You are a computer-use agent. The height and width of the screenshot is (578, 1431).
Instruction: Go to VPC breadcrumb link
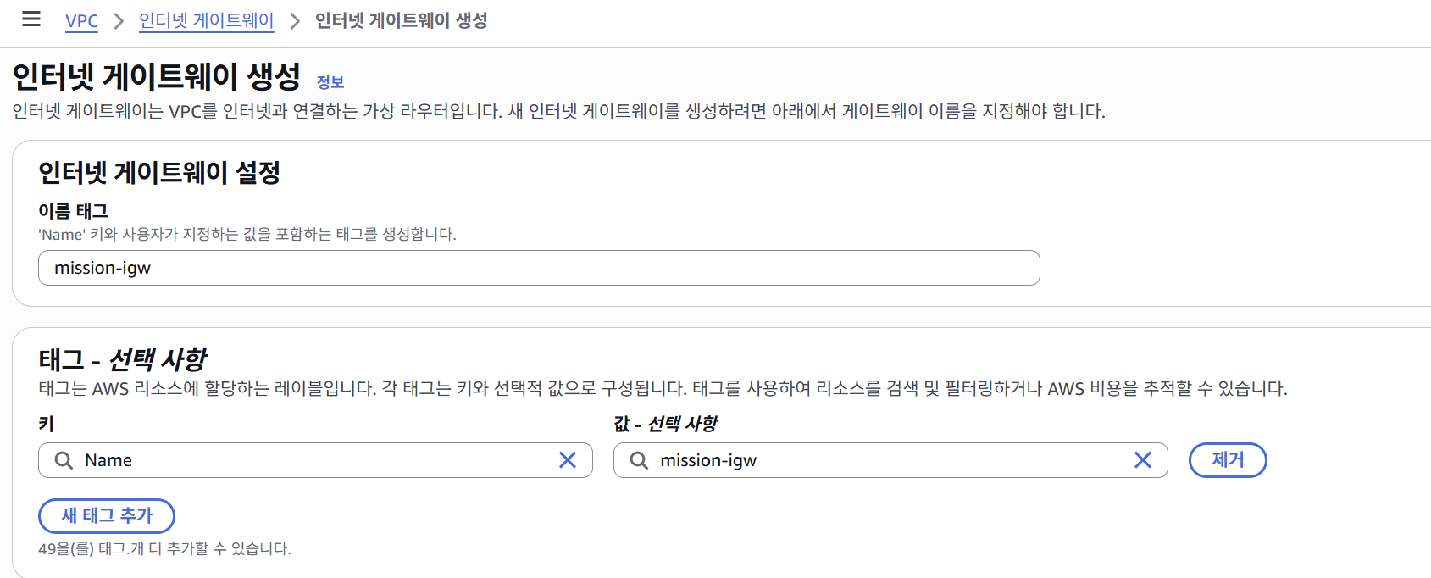pyautogui.click(x=81, y=21)
